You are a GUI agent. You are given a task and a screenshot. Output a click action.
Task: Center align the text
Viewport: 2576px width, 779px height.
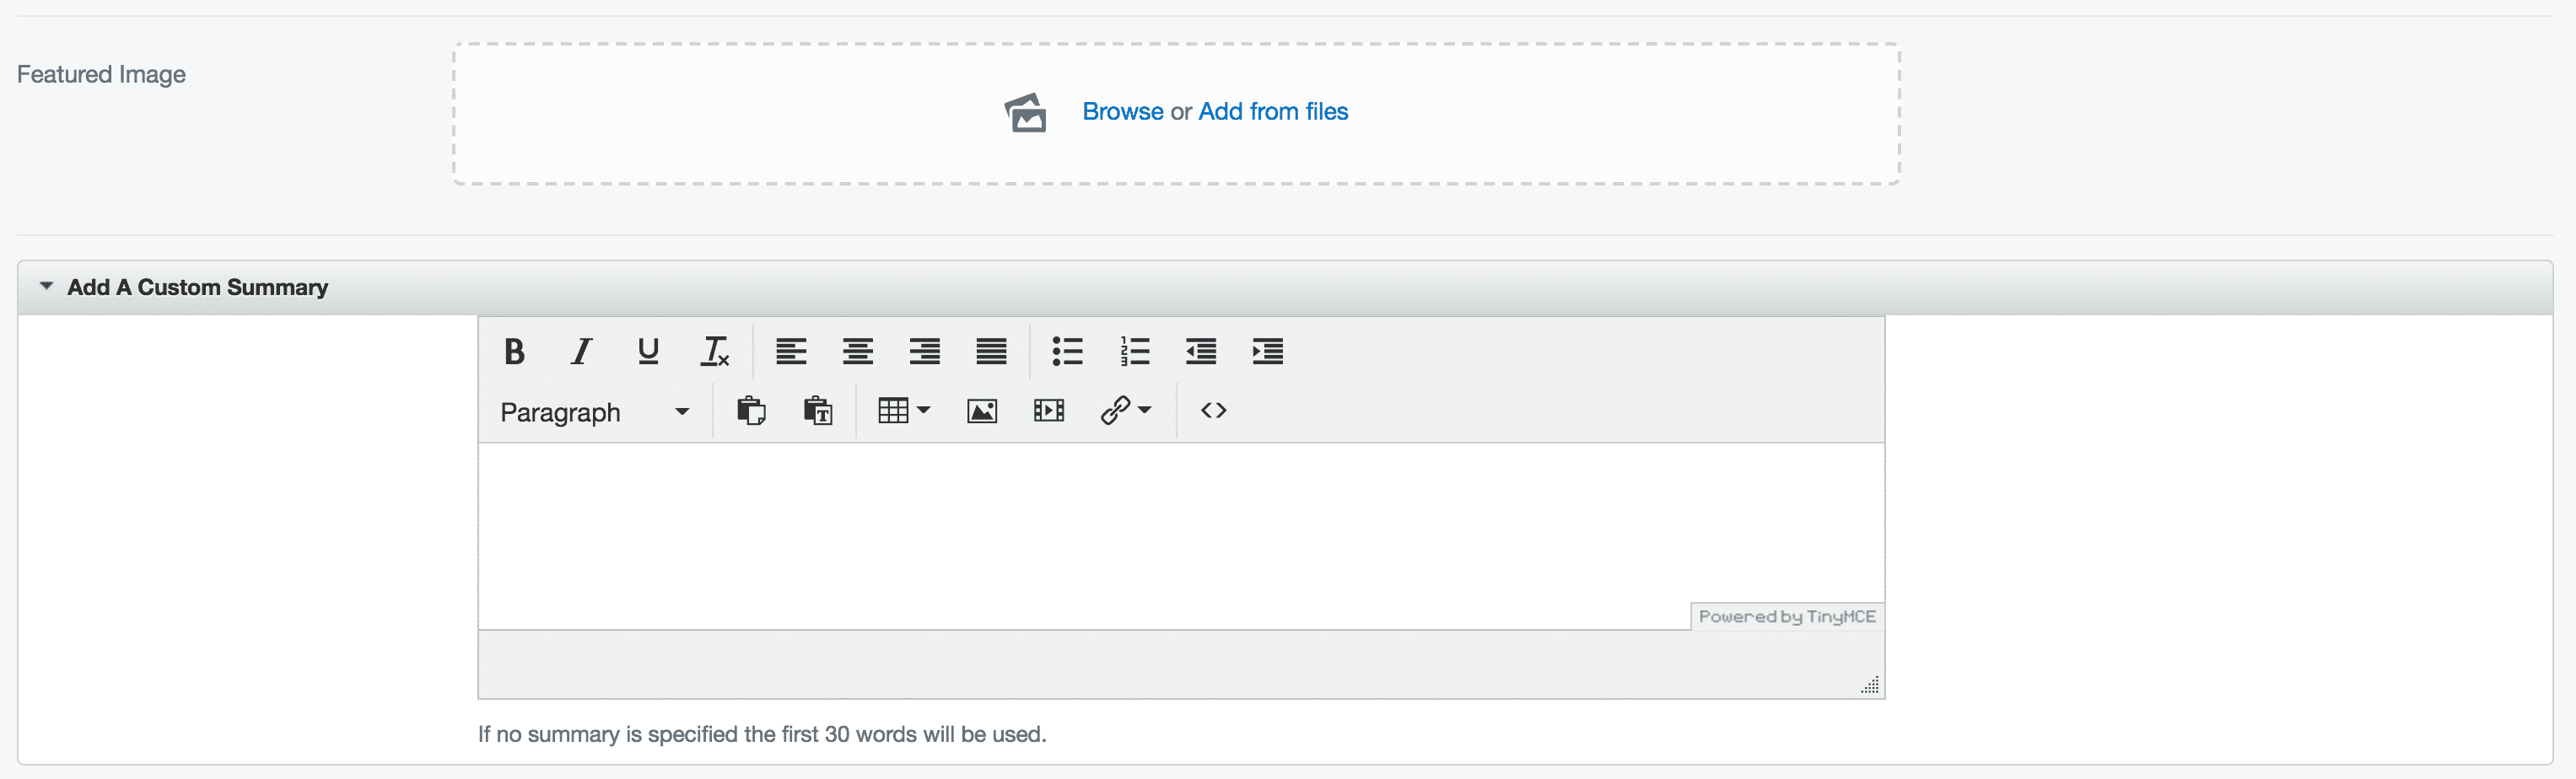858,351
